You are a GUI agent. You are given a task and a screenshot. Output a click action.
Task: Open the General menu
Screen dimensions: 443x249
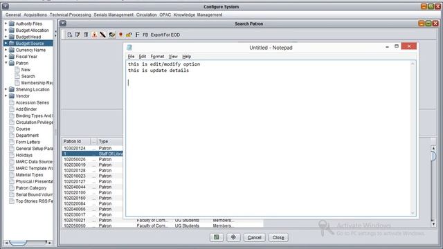coord(13,15)
